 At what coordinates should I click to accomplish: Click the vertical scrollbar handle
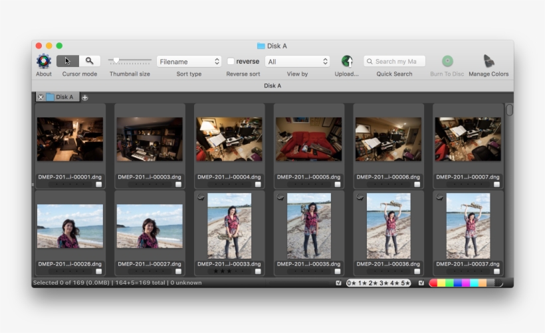pyautogui.click(x=510, y=110)
